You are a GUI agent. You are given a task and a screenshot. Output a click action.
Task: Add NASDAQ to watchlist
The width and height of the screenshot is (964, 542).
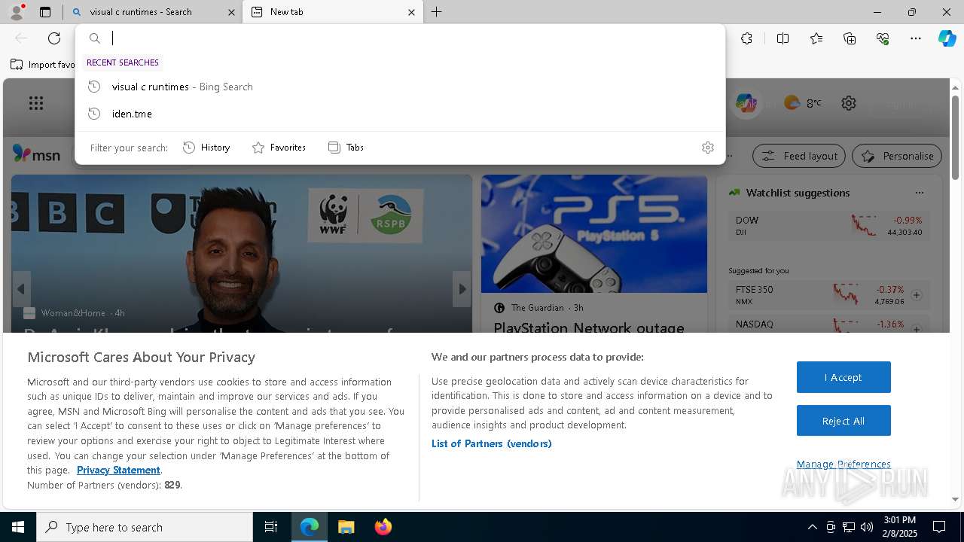tap(917, 329)
